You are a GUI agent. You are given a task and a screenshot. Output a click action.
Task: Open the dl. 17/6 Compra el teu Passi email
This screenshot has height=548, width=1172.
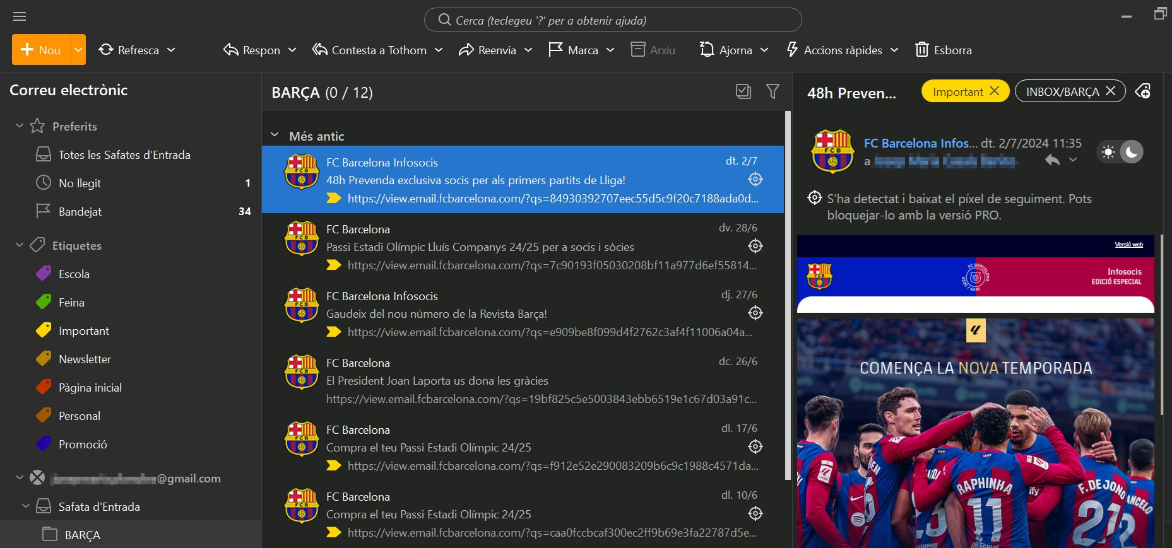pos(523,447)
